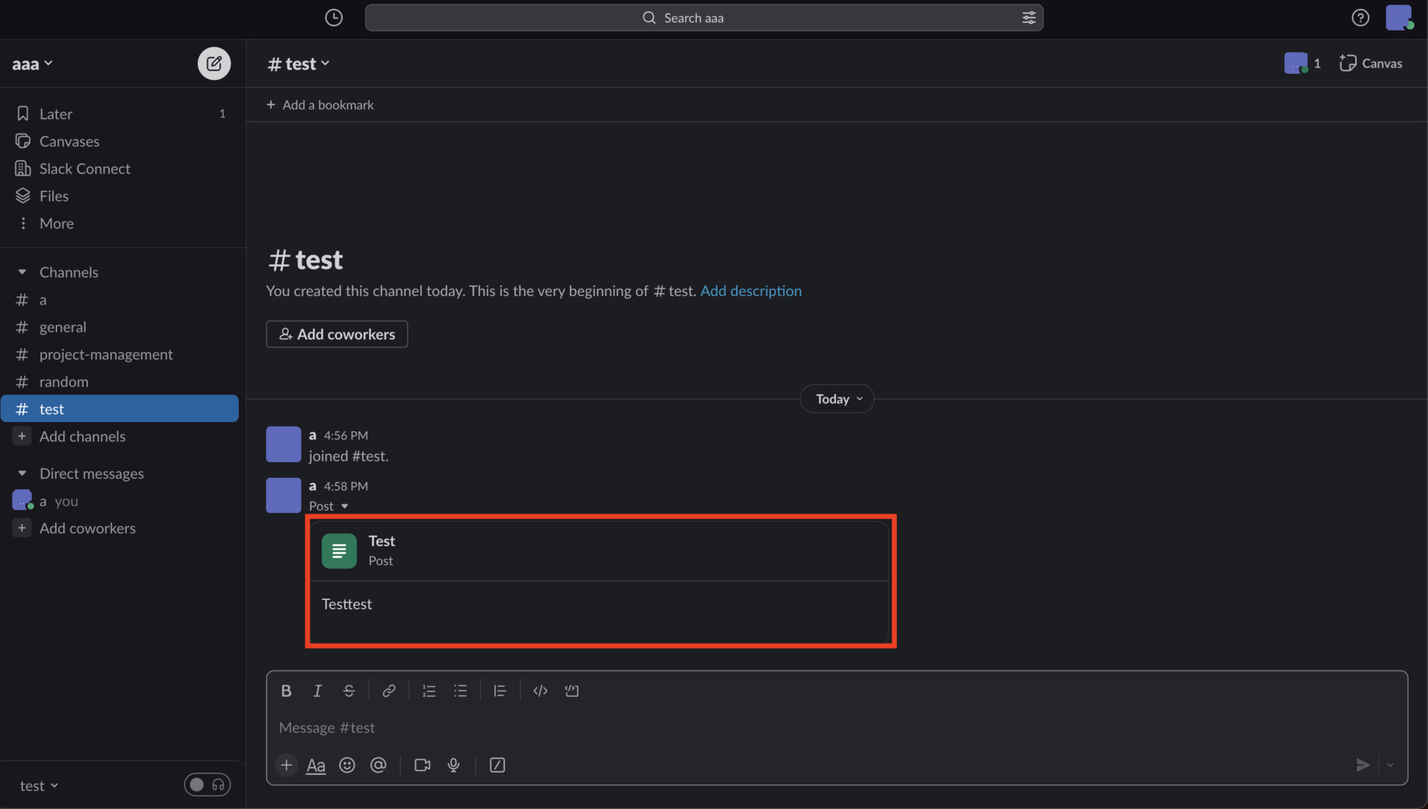
Task: Toggle the huddle switch in the sidebar
Action: click(208, 784)
